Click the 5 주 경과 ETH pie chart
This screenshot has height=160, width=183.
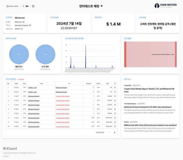pos(45,54)
